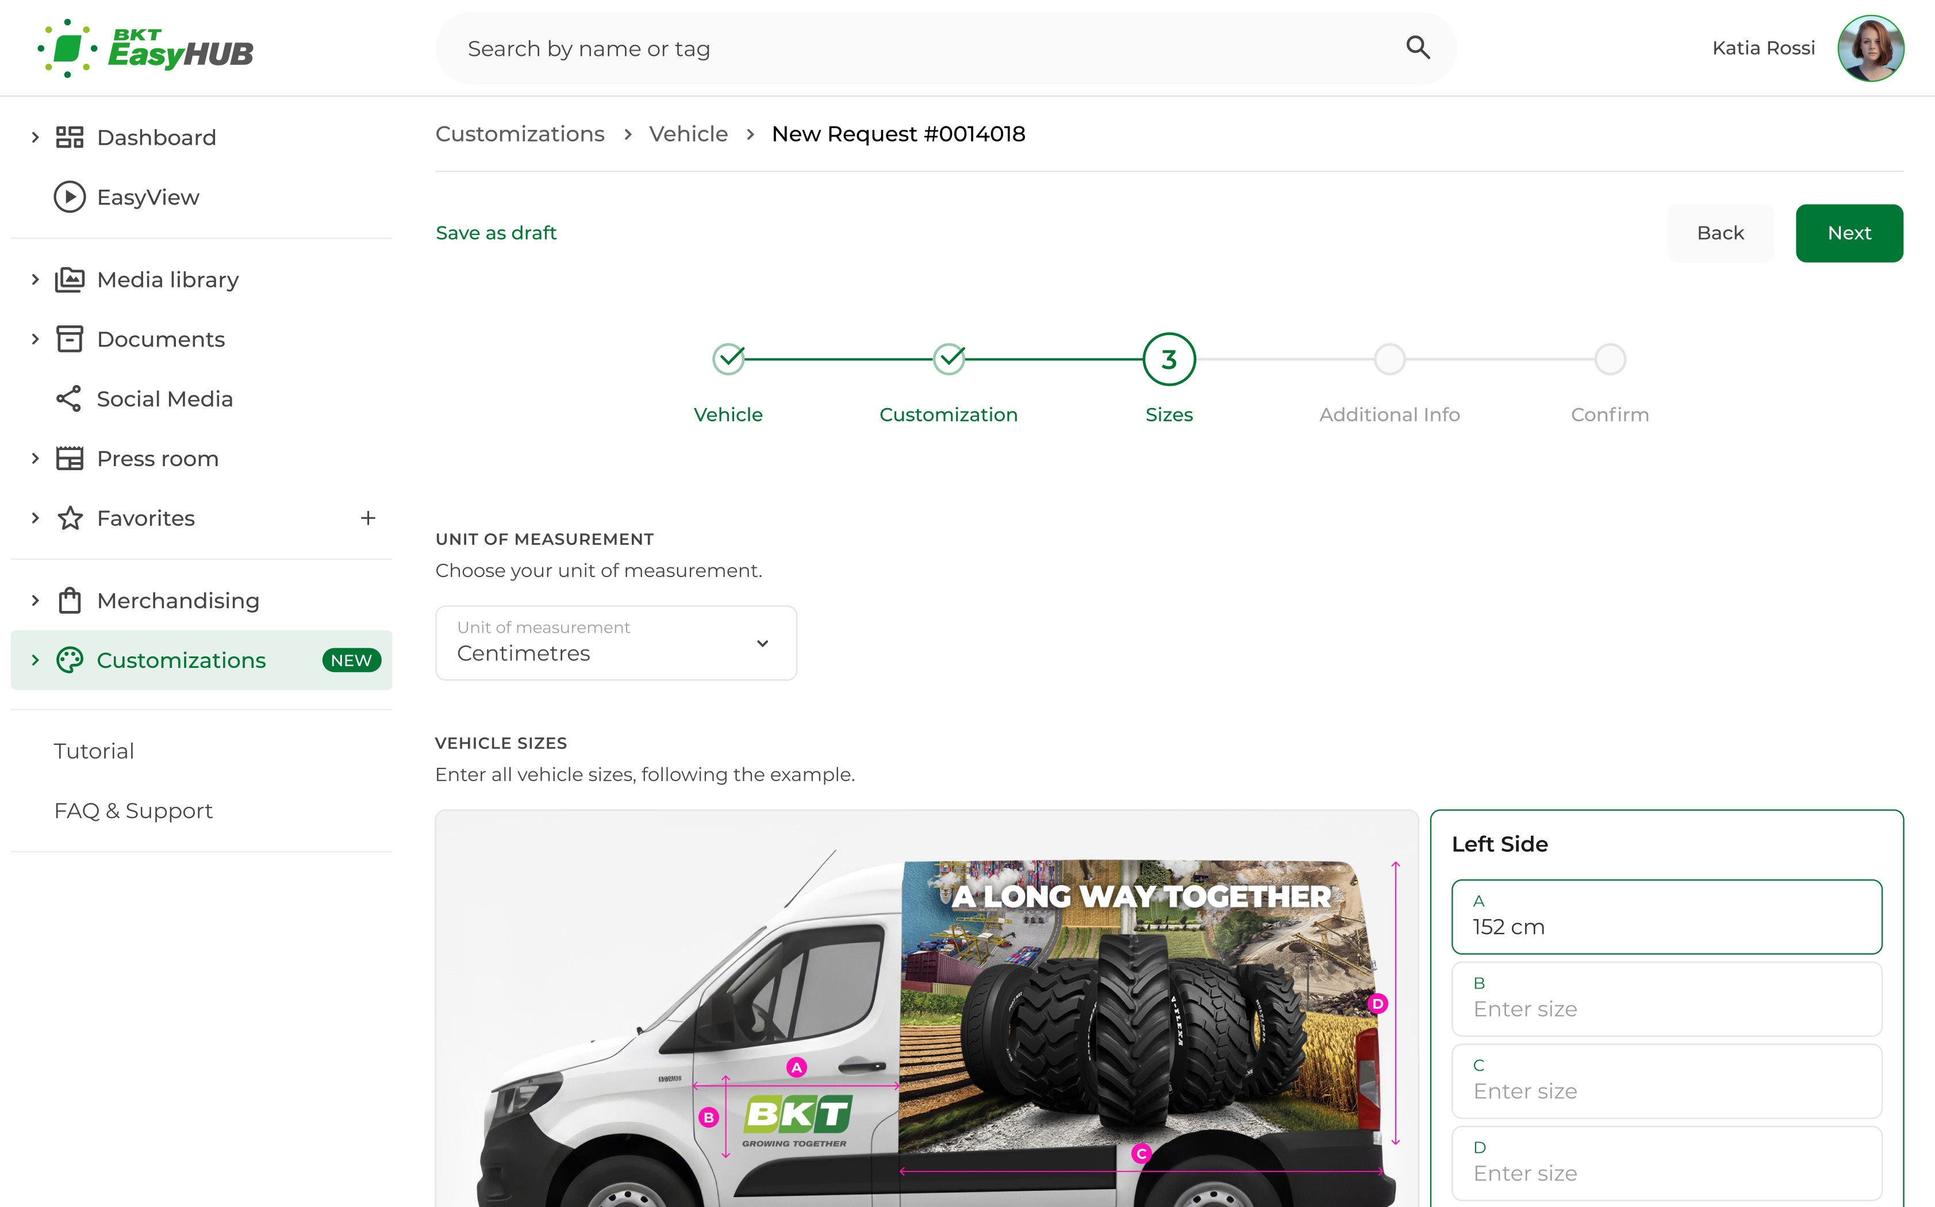
Task: Click the Press room icon
Action: coord(70,458)
